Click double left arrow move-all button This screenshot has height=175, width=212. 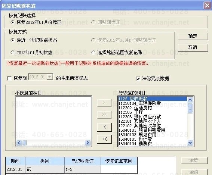tap(104, 139)
